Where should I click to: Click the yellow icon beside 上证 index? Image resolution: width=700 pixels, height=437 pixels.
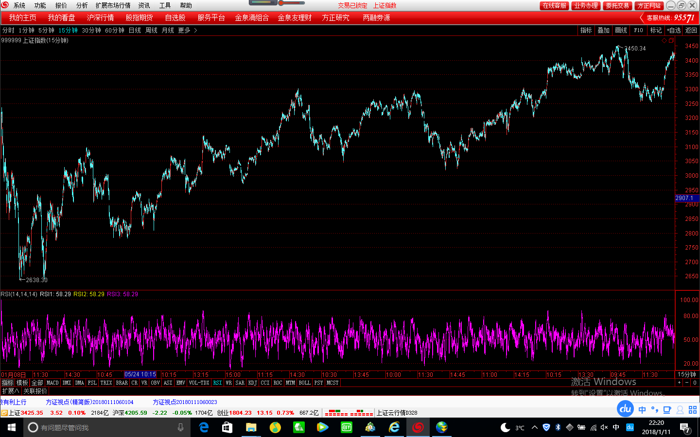point(4,413)
